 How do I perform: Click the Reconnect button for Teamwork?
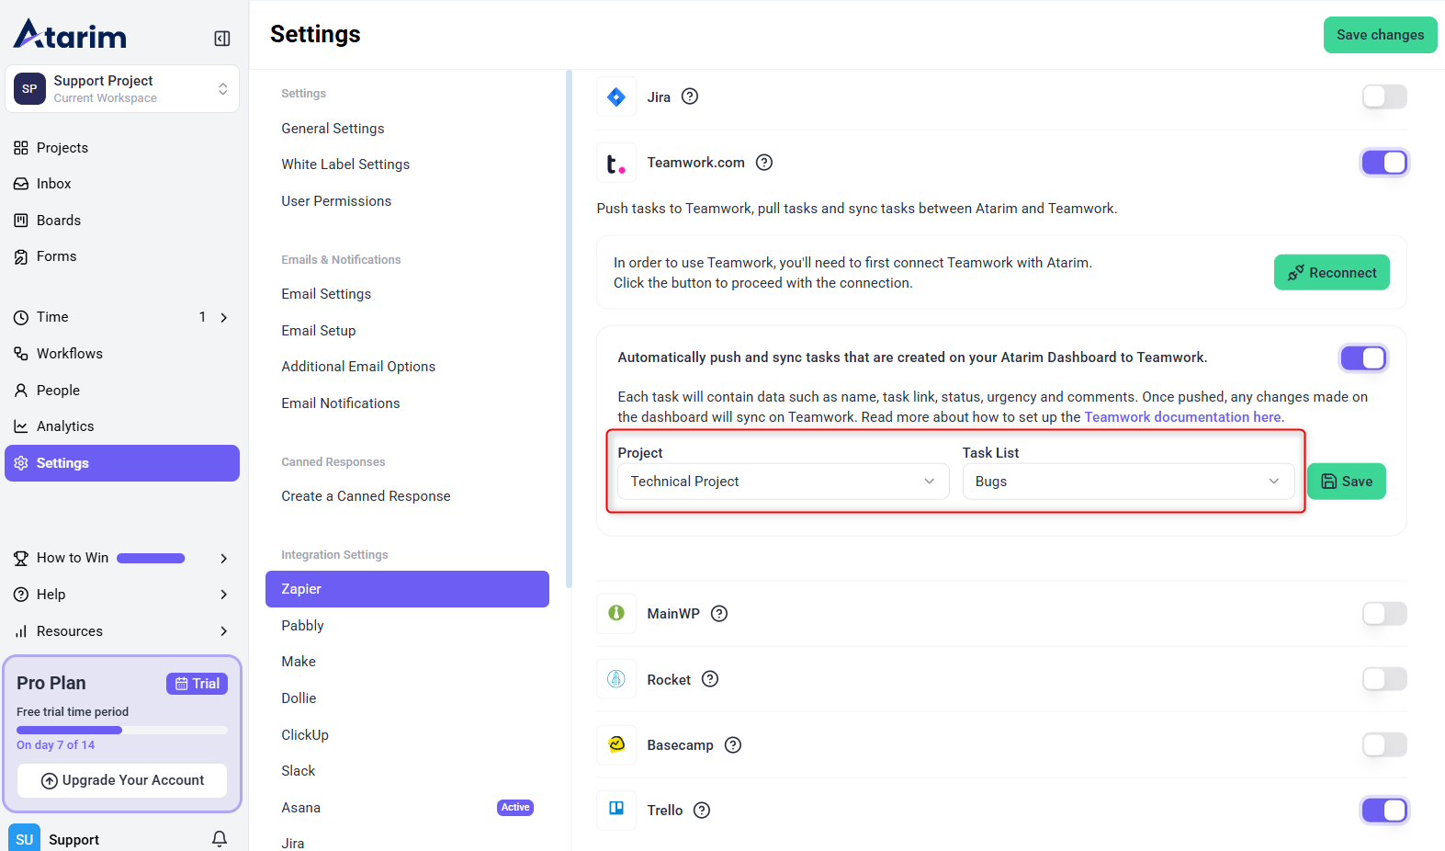(x=1331, y=273)
